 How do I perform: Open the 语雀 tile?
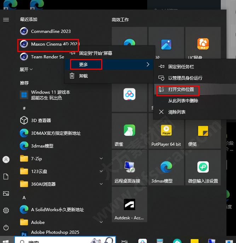[129, 131]
